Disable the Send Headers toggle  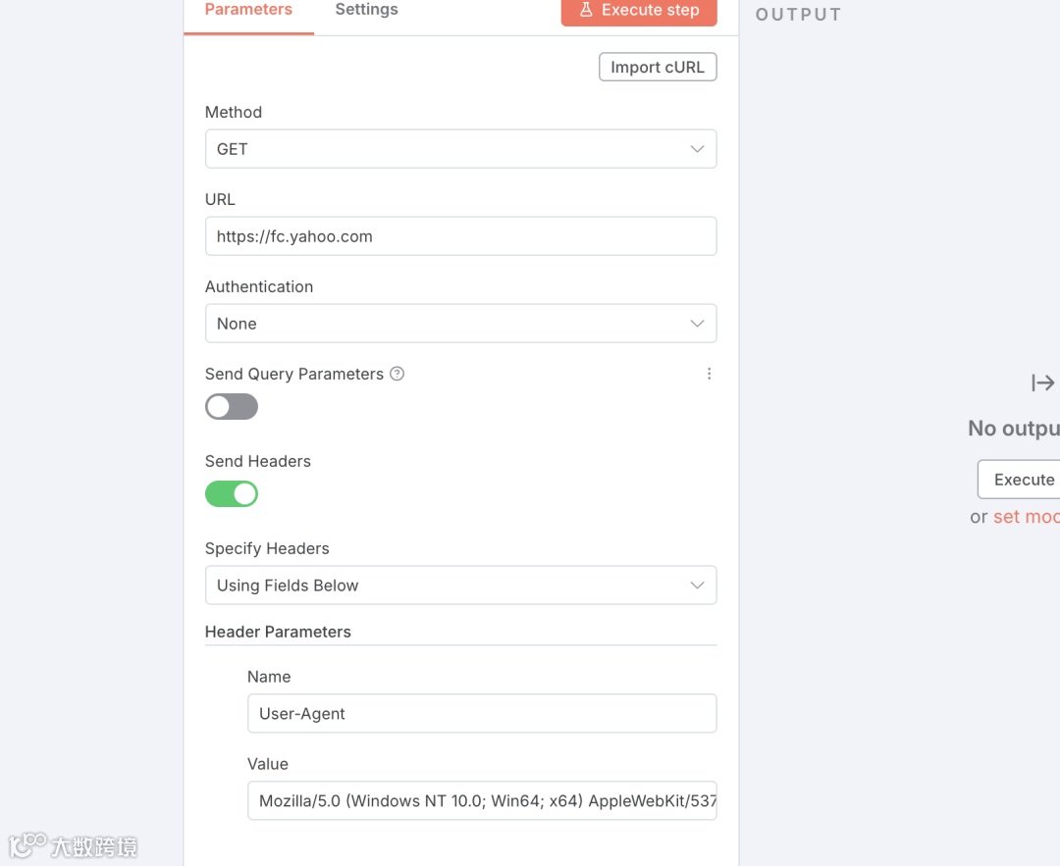pyautogui.click(x=232, y=494)
